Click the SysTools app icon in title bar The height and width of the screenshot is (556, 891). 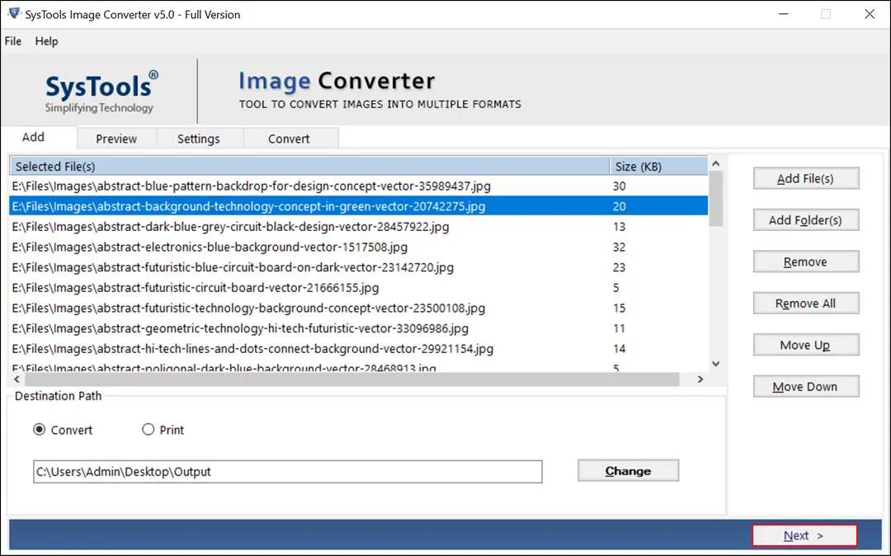pos(12,14)
